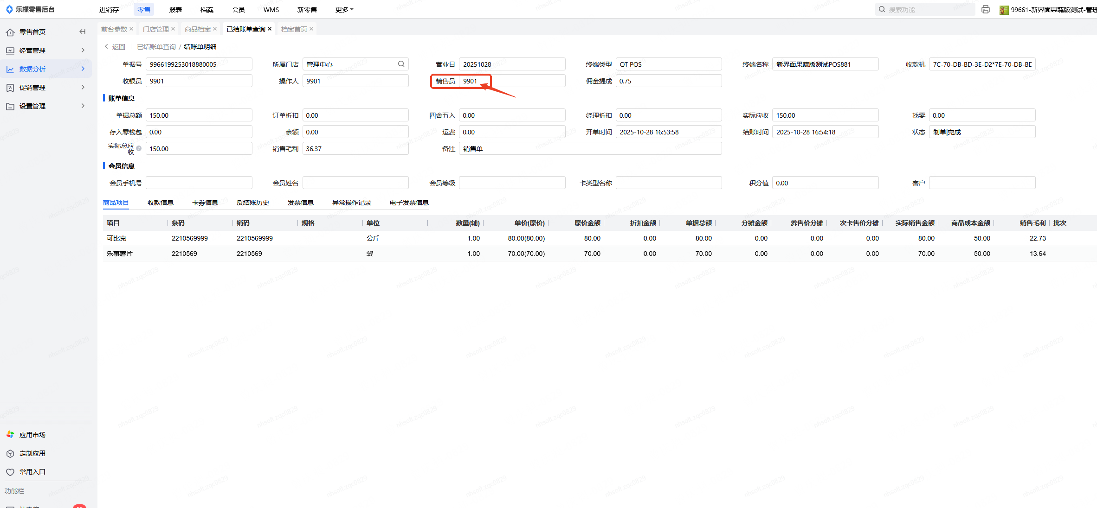Open the 报表 top menu
Screen dimensions: 1097x508
coord(175,9)
